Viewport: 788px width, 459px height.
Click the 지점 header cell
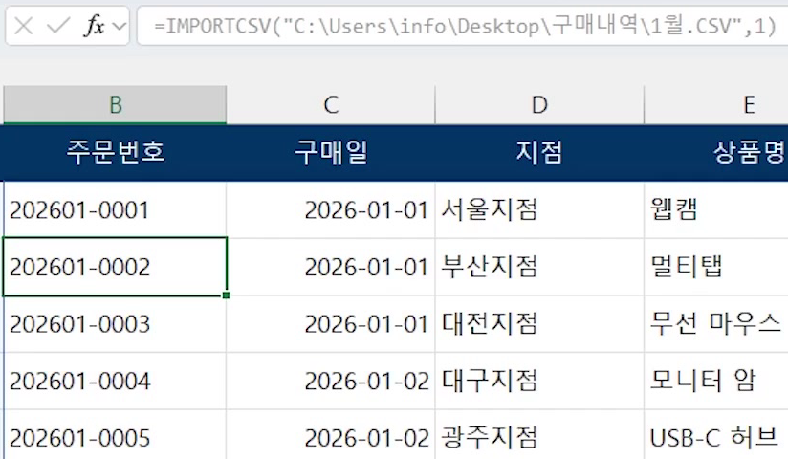(539, 152)
